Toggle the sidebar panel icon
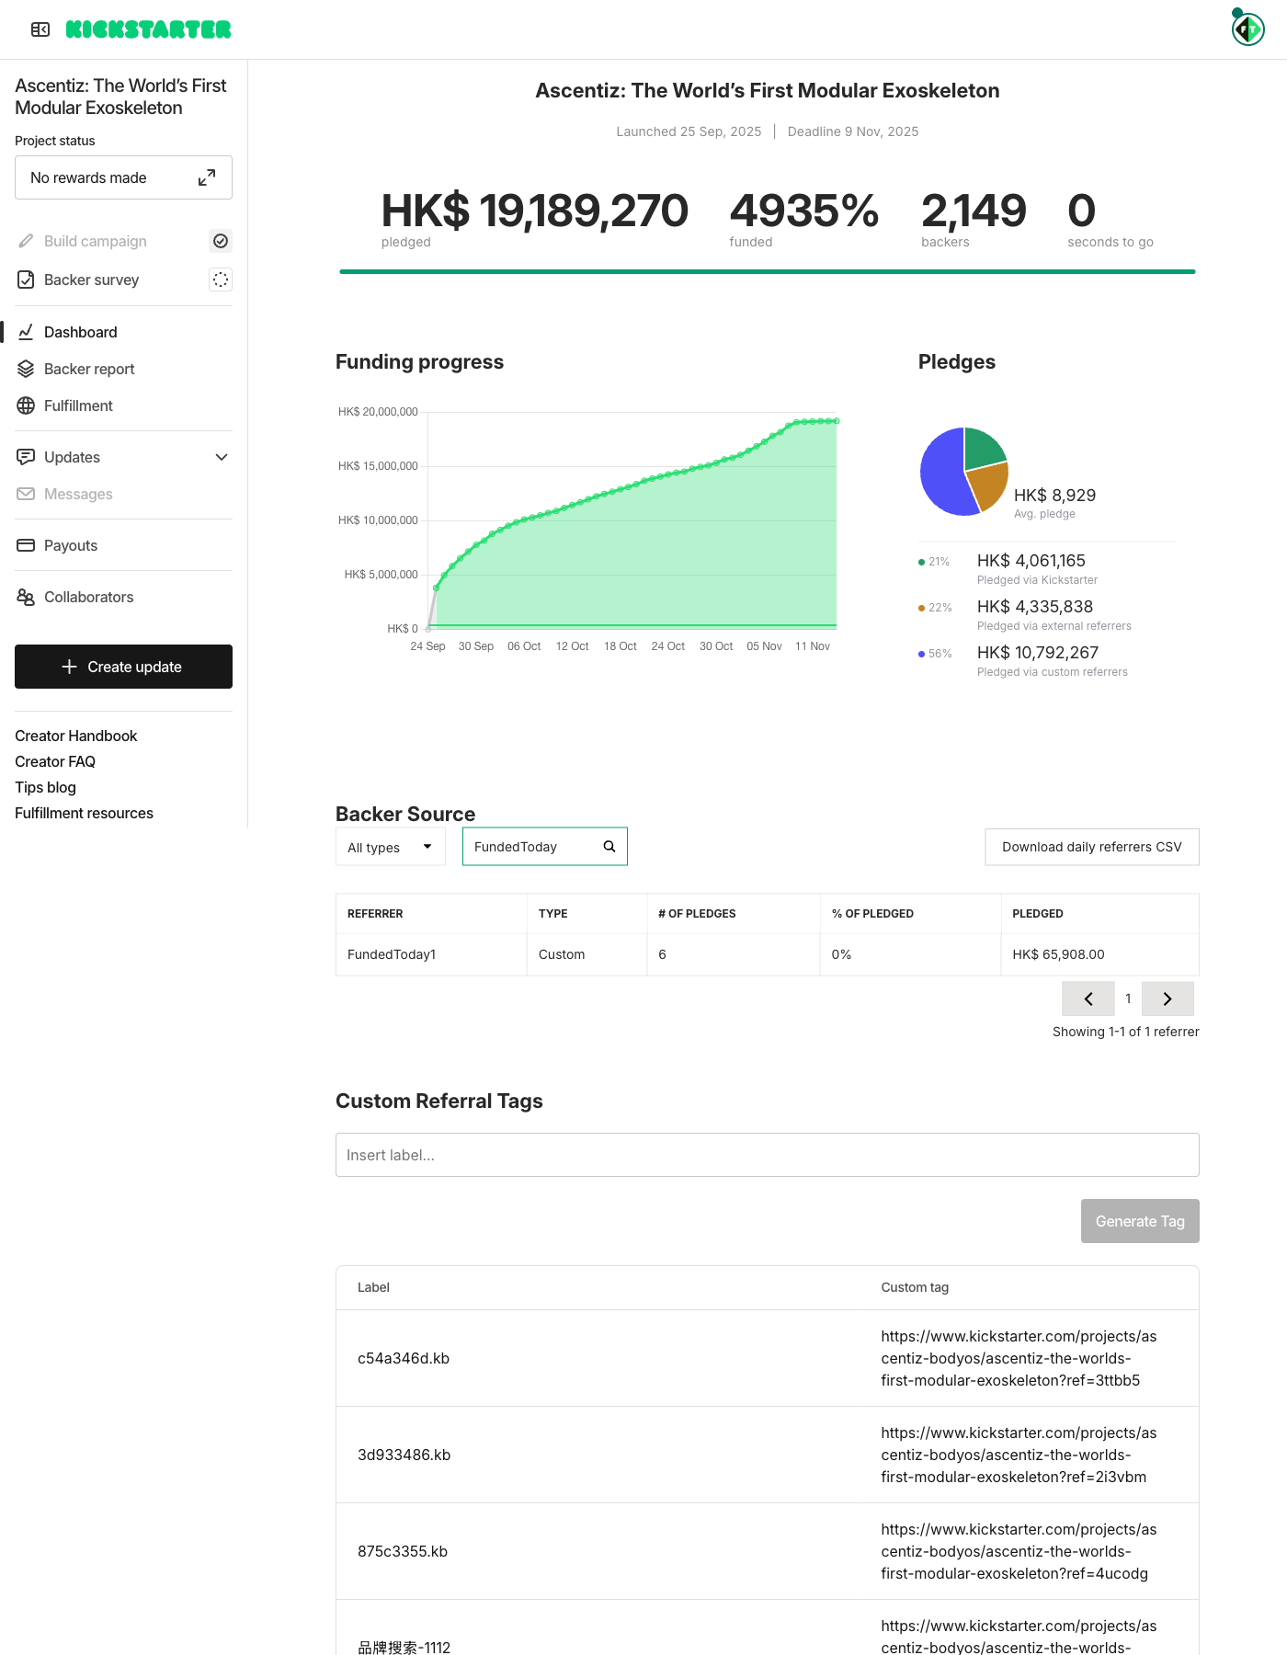The image size is (1287, 1655). coord(40,29)
